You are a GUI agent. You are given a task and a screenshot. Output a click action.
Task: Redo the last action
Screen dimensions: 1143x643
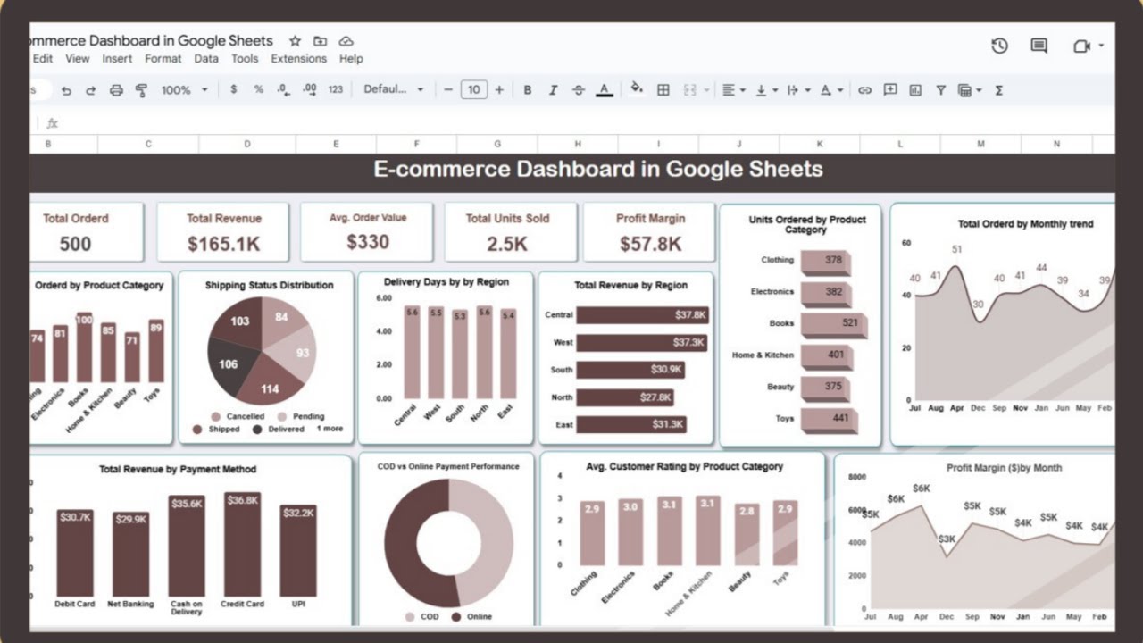point(90,90)
